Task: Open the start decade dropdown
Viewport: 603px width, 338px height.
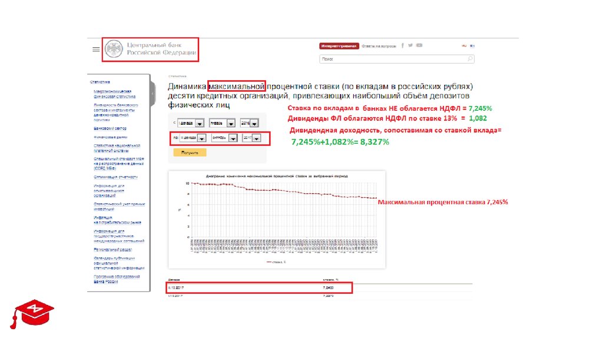Action: [199, 123]
